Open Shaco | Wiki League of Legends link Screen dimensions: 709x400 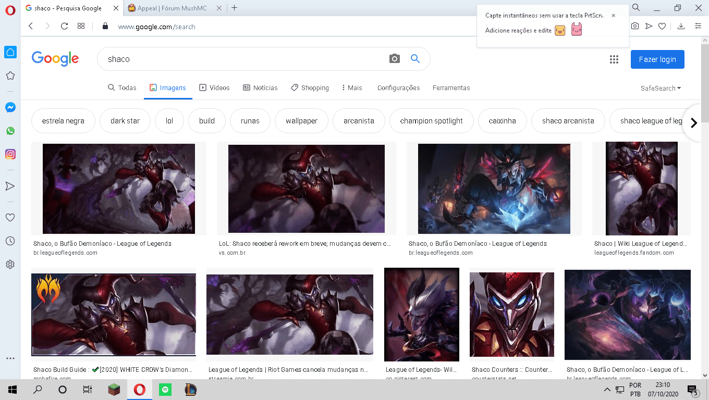(x=641, y=244)
